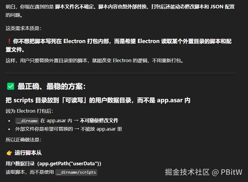Click the line 因为 Electron 打包后
The image size is (248, 182).
(x=29, y=111)
